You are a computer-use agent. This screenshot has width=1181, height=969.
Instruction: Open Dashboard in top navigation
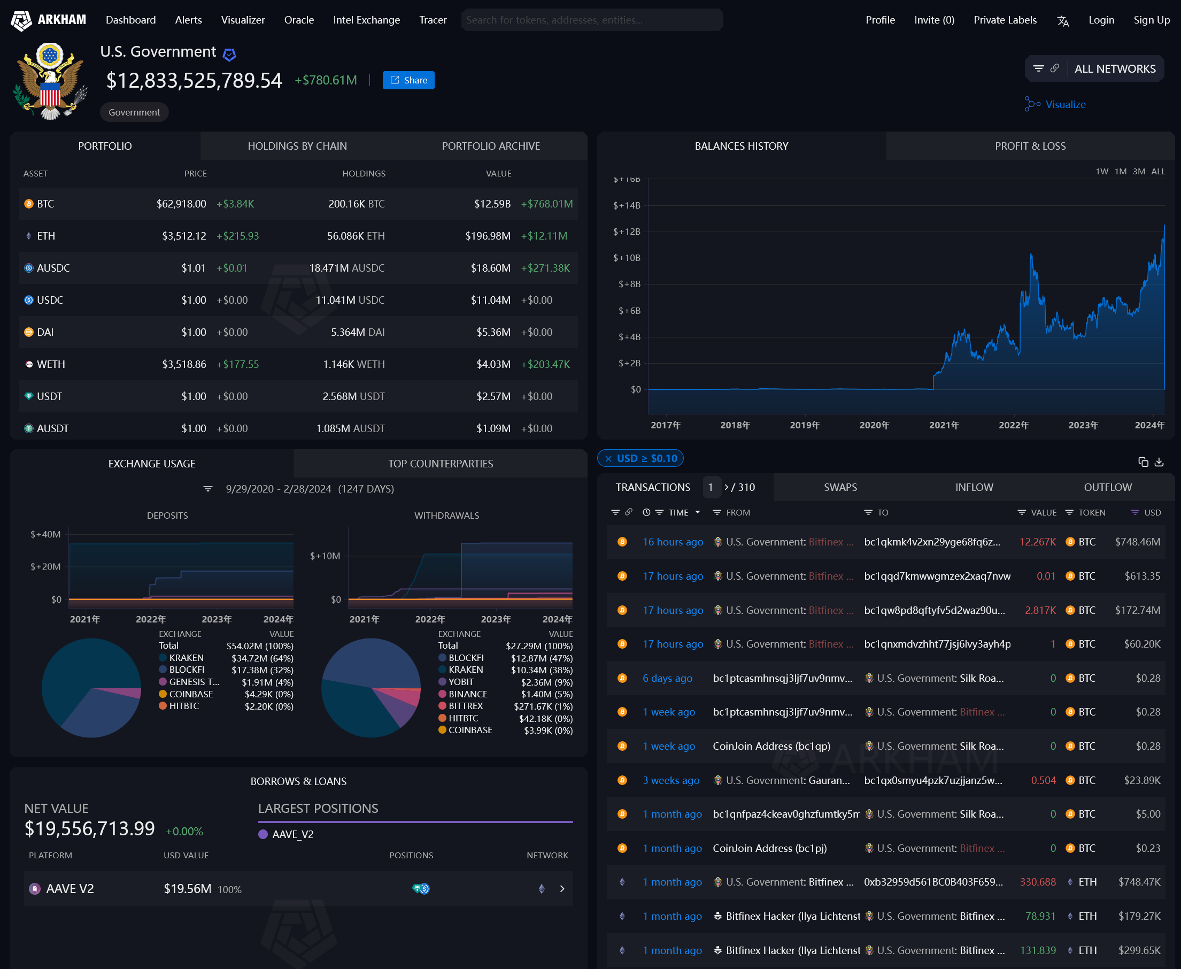point(130,20)
